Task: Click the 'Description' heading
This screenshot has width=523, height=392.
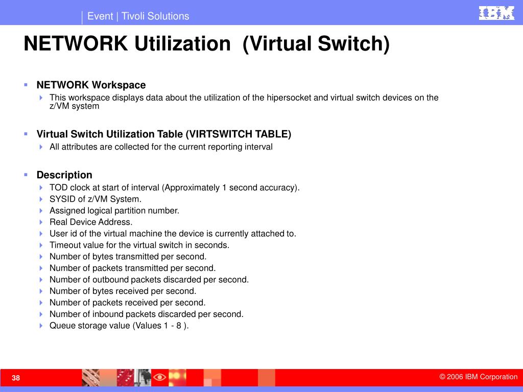Action: tap(64, 175)
